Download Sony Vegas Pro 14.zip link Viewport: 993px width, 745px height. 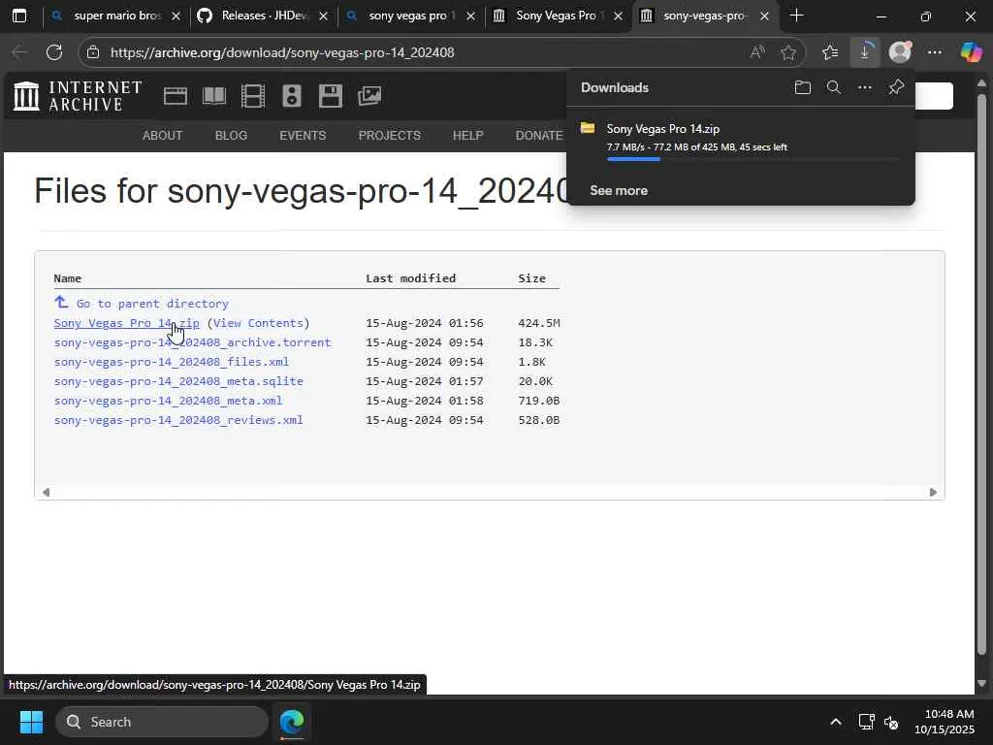[127, 323]
